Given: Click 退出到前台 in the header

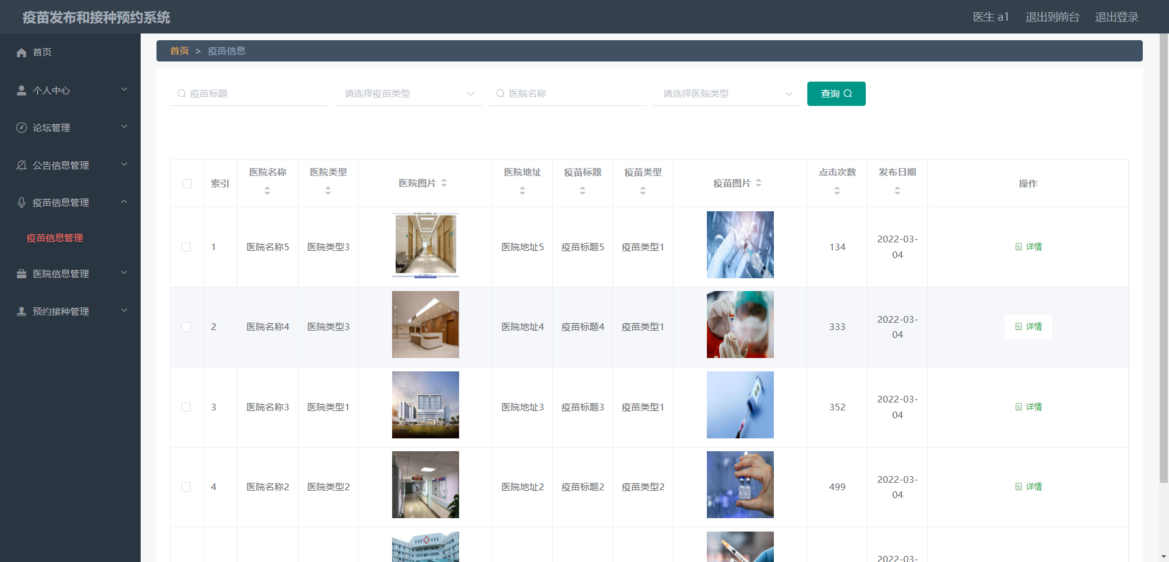Looking at the screenshot, I should point(1052,17).
